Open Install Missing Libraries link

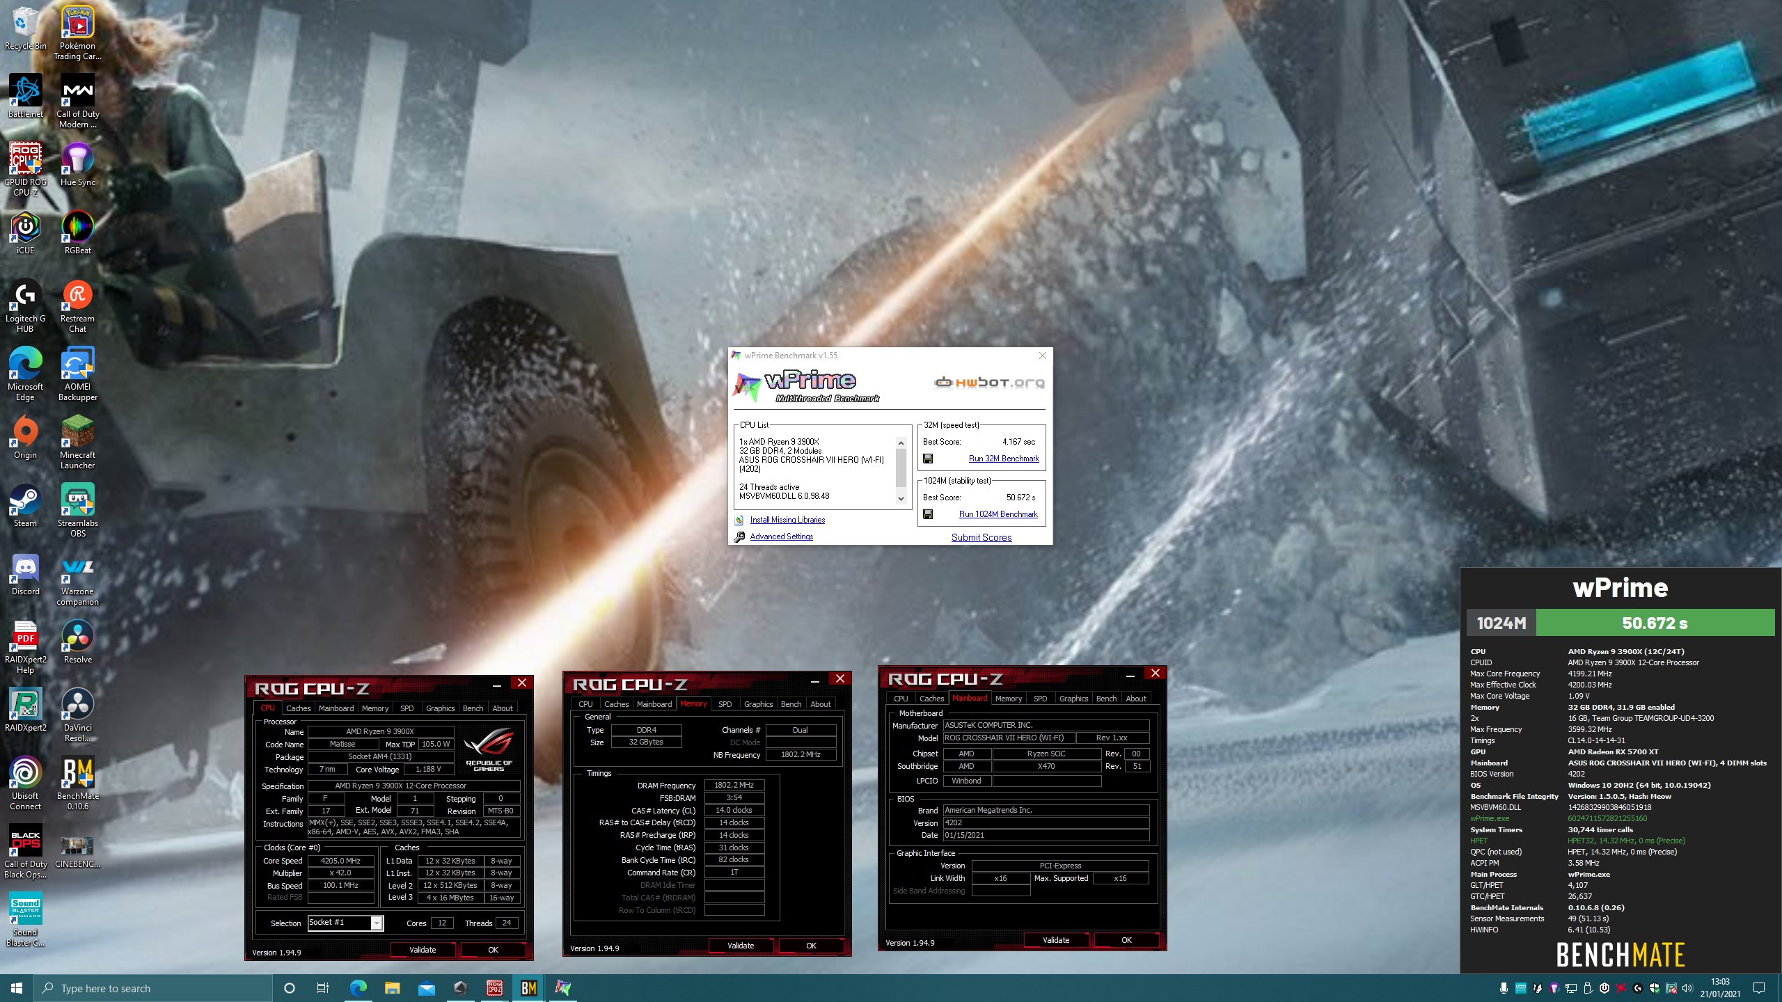click(x=787, y=520)
